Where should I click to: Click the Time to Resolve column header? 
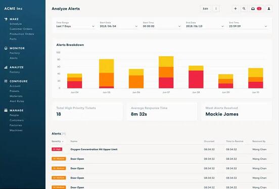[x=235, y=141]
